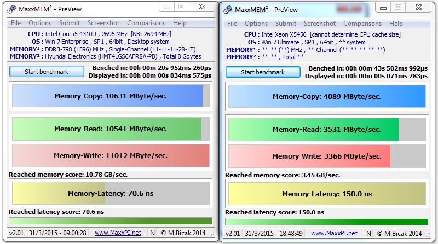Click v2.01 version in left status bar
The width and height of the screenshot is (438, 244).
[16, 233]
